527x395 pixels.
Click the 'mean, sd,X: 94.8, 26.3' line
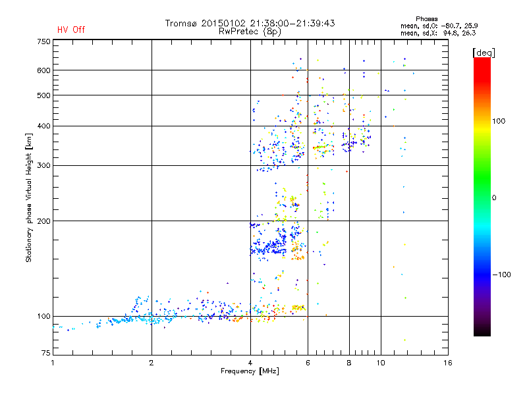438,33
